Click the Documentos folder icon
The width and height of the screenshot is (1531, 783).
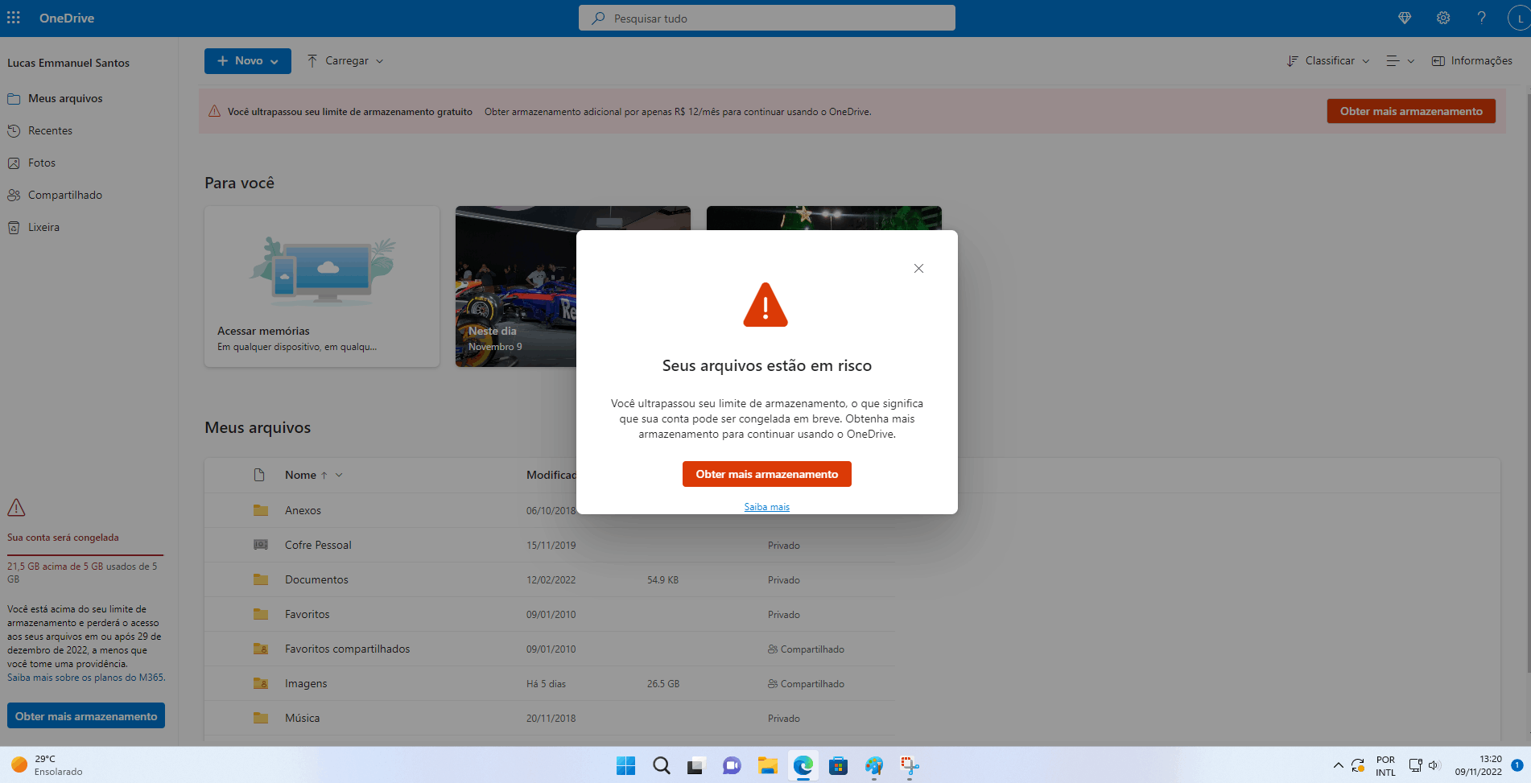coord(261,579)
